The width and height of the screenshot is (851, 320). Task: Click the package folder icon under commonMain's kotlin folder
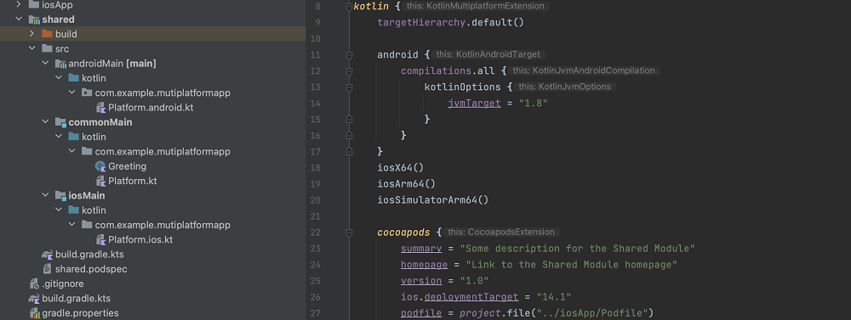[x=87, y=152]
